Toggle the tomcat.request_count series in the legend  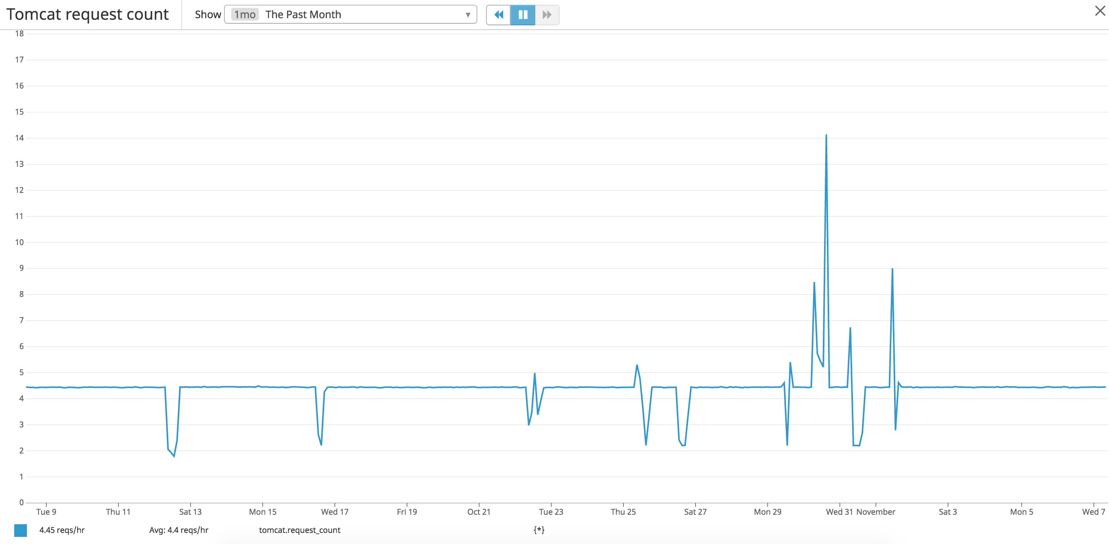coord(300,530)
